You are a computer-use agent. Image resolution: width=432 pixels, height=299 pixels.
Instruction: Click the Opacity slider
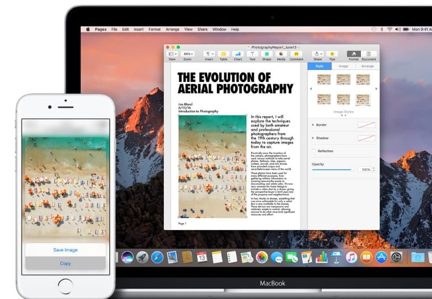point(332,169)
